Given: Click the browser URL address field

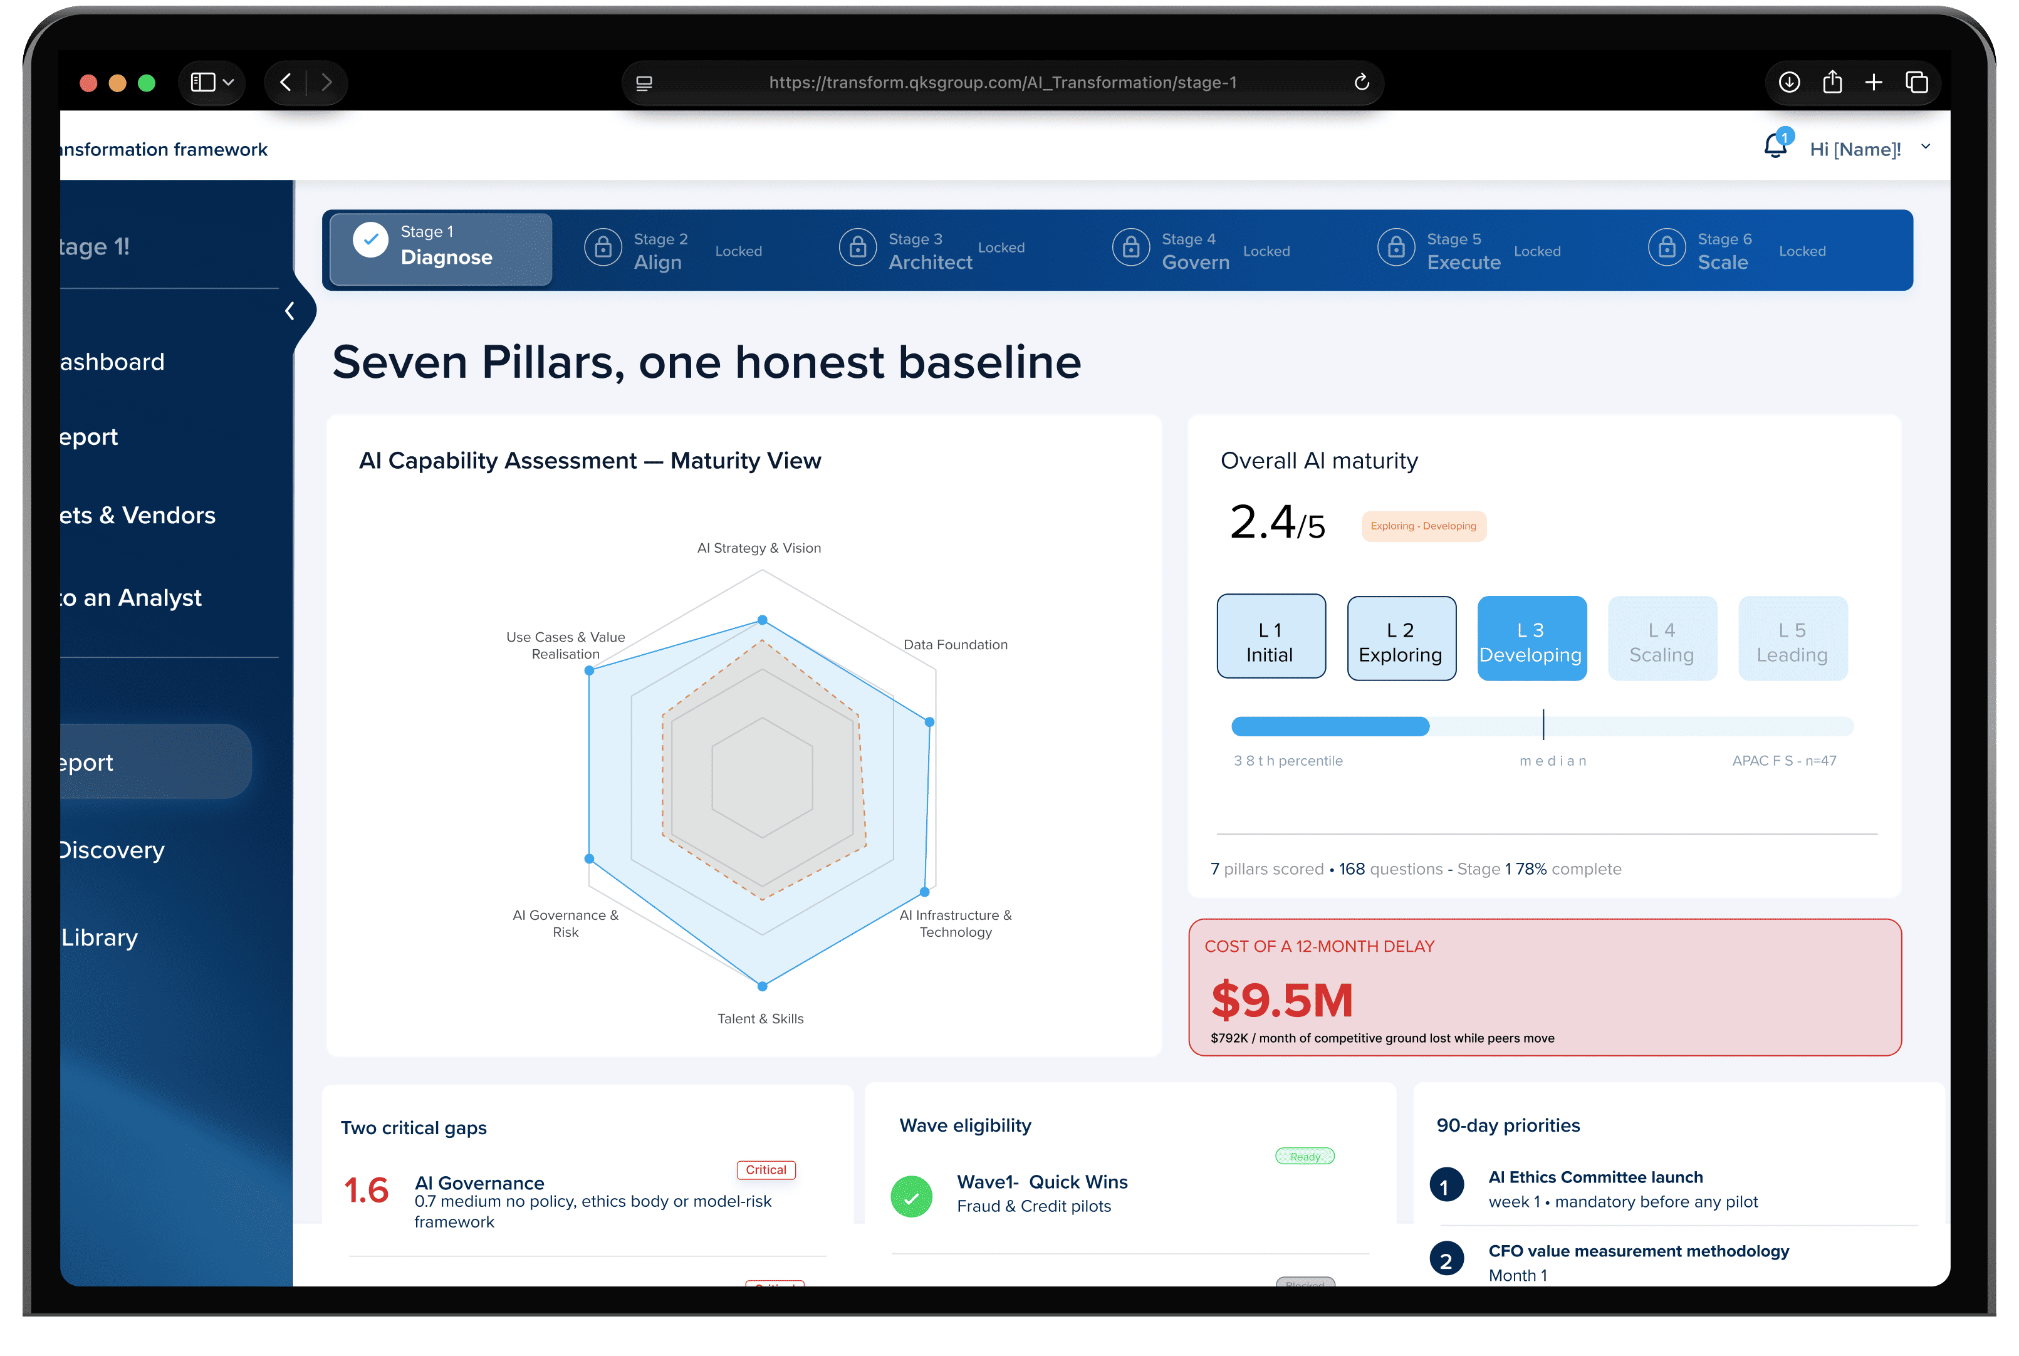Looking at the screenshot, I should pyautogui.click(x=1002, y=82).
